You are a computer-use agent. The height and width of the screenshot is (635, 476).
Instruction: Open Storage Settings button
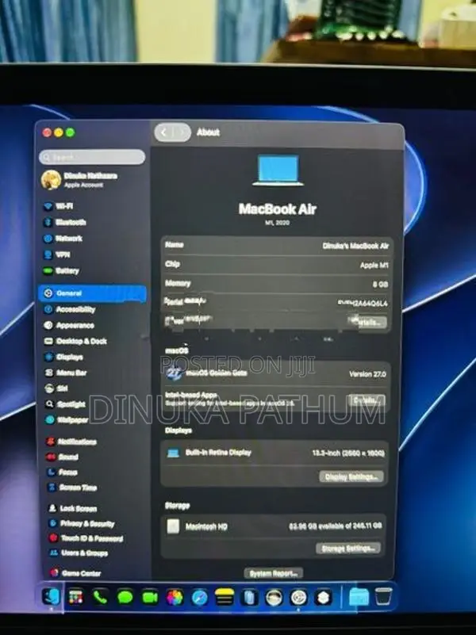348,549
